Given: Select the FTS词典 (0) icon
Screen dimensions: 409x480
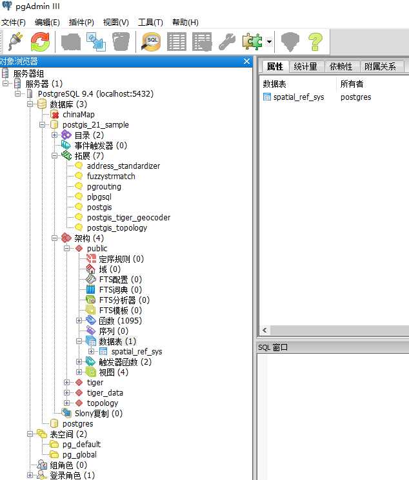Looking at the screenshot, I should pyautogui.click(x=91, y=289).
